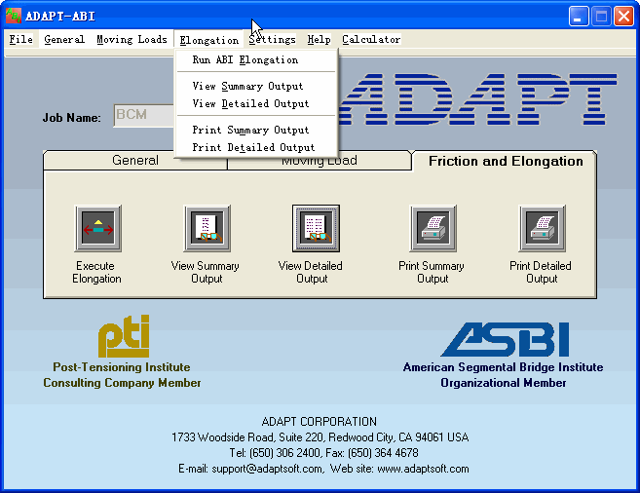Click the support@adaptsoft.com email text
Image resolution: width=640 pixels, height=493 pixels.
tap(267, 469)
